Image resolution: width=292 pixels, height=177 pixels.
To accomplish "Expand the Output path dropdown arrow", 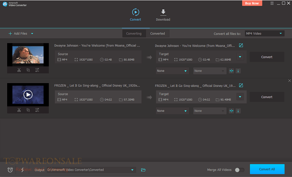I will (x=132, y=170).
